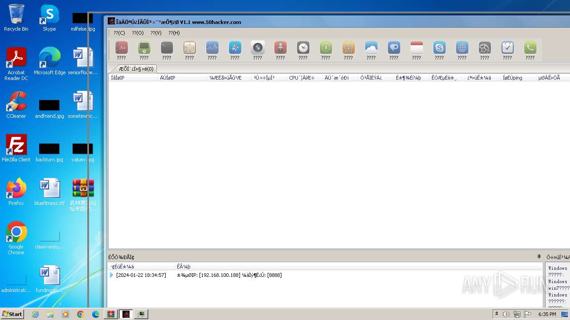570x320 pixels.
Task: Click the gray gear settings toolbar icon
Action: [484, 48]
